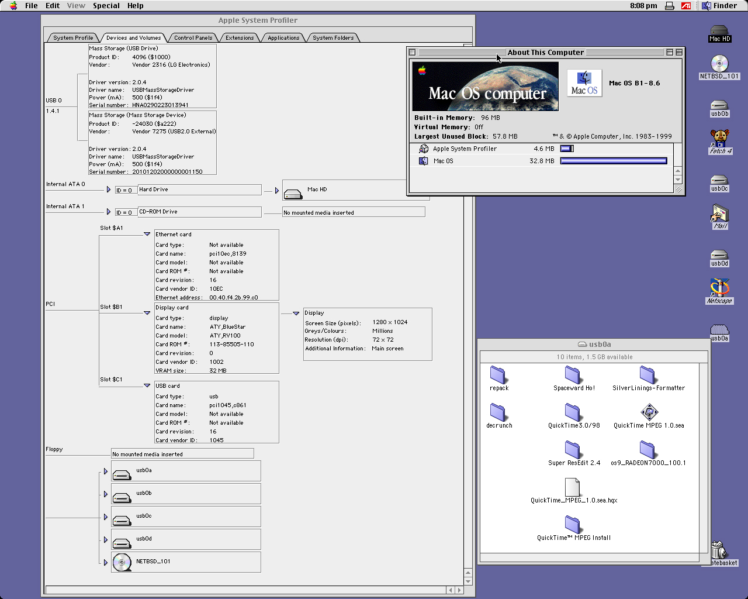Expand the usb0d volume triangle
The image size is (748, 599).
(106, 540)
